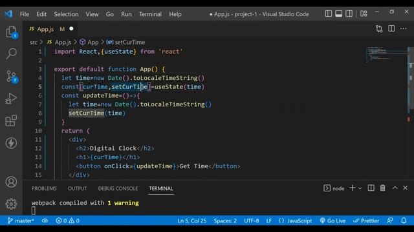Open the Explorer view in activity bar

click(11, 32)
